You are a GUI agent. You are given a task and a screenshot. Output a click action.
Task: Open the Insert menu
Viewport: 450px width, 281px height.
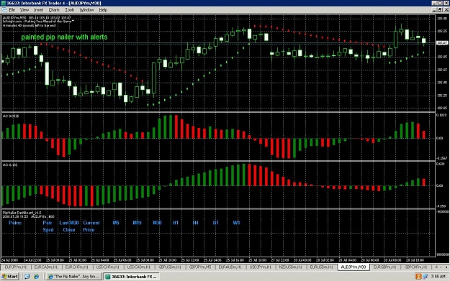(39, 10)
